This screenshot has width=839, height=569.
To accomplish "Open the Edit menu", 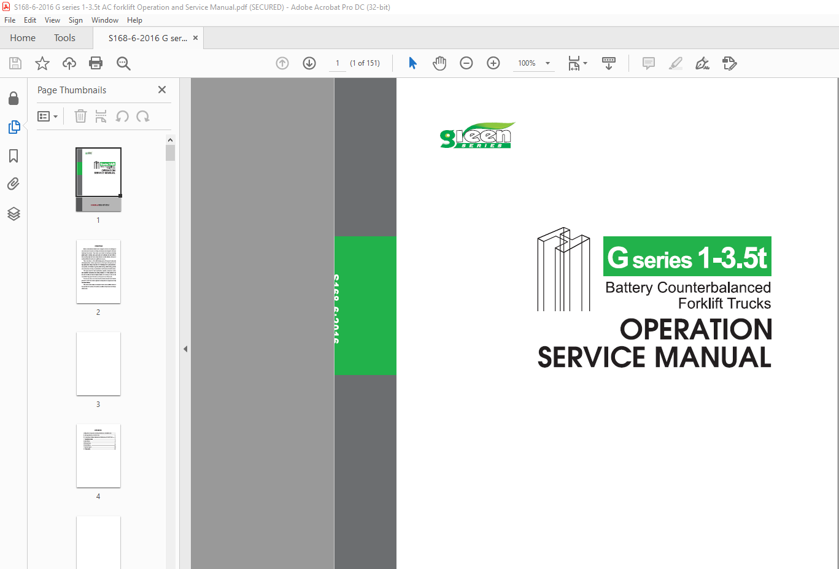I will (30, 20).
